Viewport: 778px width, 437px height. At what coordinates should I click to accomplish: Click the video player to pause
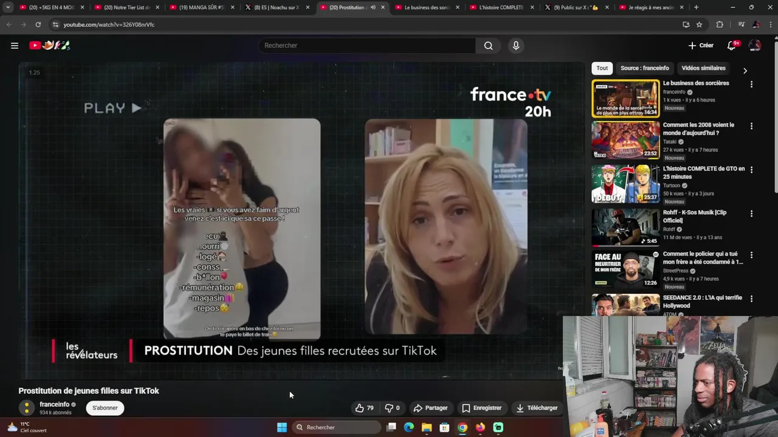[x=301, y=222]
